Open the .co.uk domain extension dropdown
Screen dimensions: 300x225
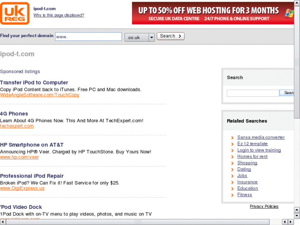(x=139, y=37)
